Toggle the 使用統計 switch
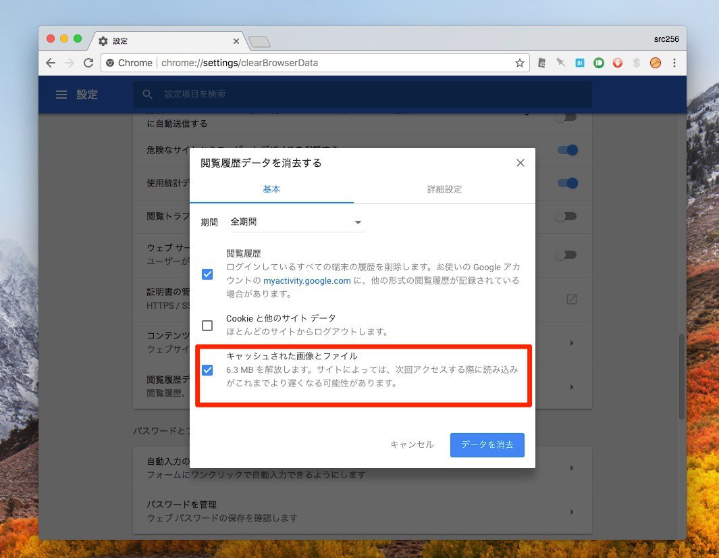 [x=567, y=183]
